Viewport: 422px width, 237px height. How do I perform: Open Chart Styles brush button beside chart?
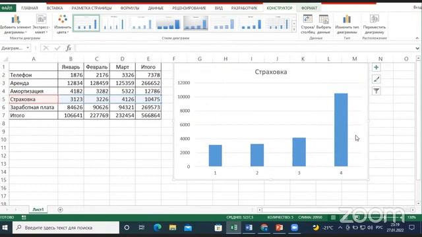(x=377, y=79)
